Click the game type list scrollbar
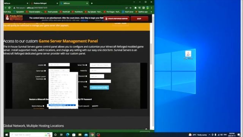The height and width of the screenshot is (137, 243). pyautogui.click(x=77, y=86)
